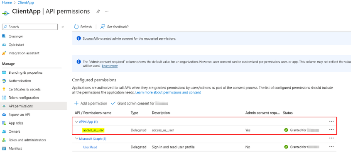Click the Description column header

(x=161, y=113)
